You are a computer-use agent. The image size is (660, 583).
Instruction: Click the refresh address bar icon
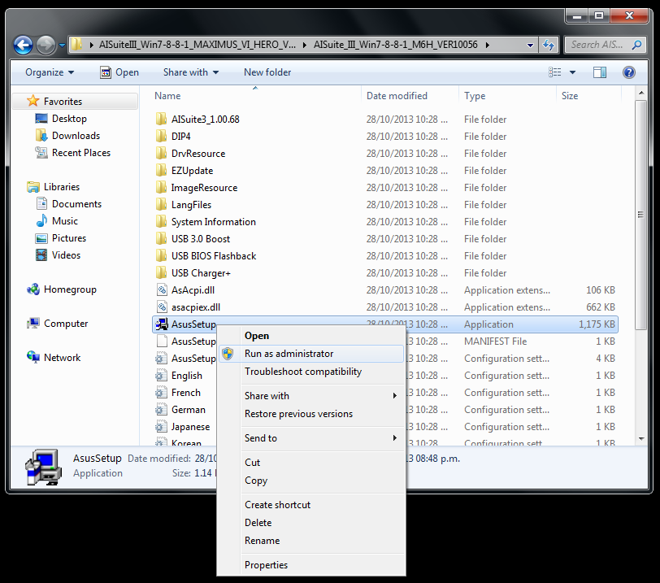click(x=549, y=45)
